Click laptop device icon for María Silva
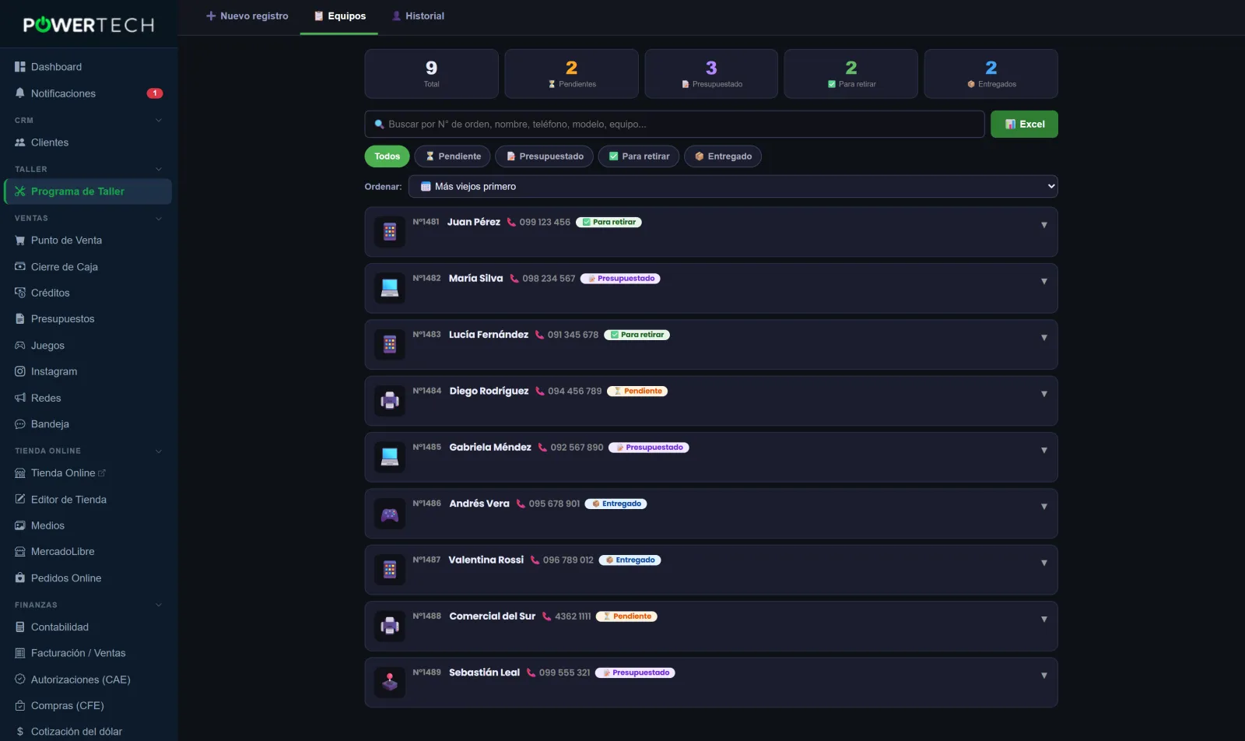This screenshot has width=1245, height=741. click(x=390, y=288)
